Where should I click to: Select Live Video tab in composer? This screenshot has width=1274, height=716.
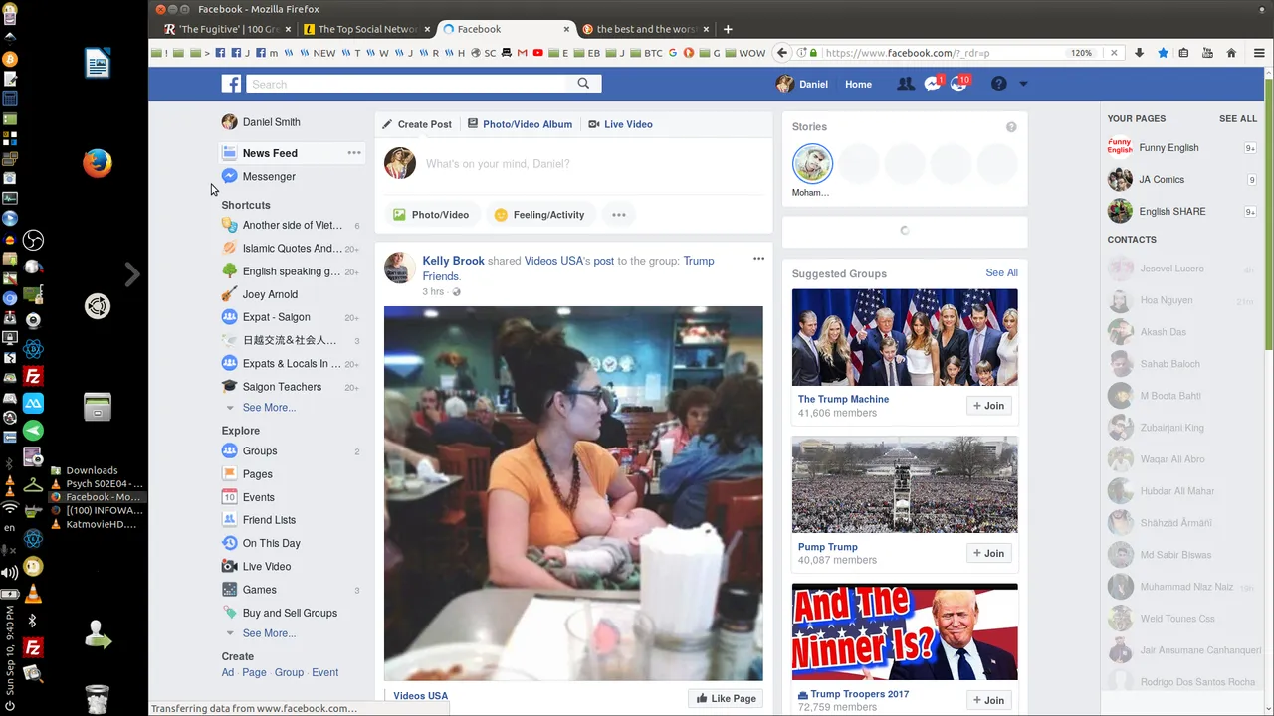pos(620,124)
